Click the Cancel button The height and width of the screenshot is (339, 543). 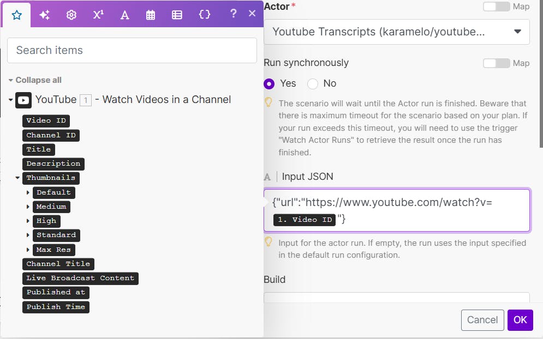click(x=482, y=320)
